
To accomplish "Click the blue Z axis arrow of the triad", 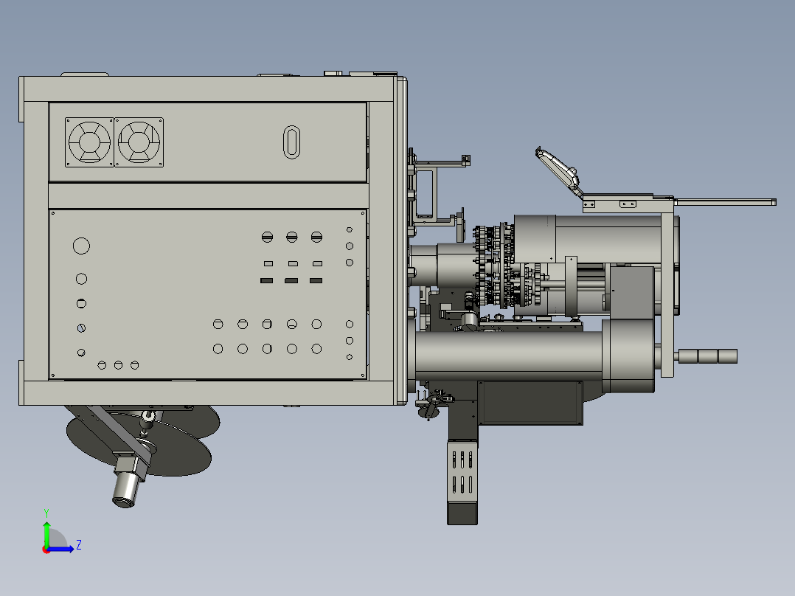I will (62, 549).
